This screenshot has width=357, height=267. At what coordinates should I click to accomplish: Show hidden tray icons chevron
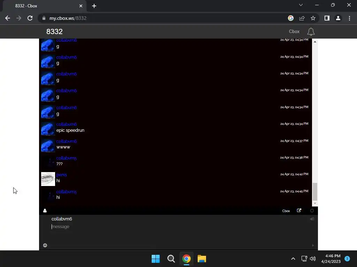pos(293,259)
